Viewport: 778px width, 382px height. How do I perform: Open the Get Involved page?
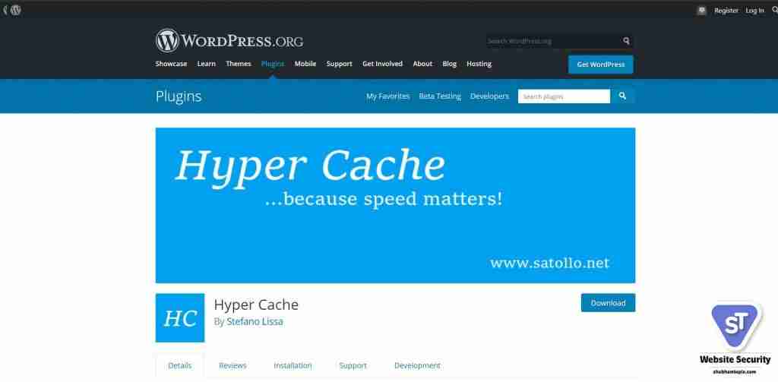pyautogui.click(x=383, y=64)
